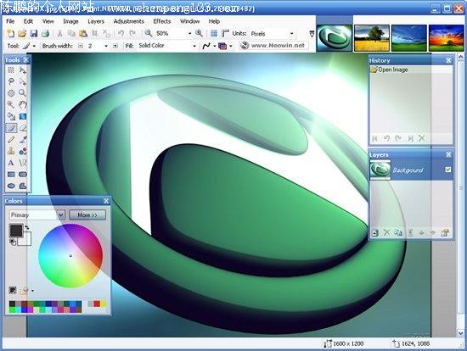Select the Rounded Rectangle tool
The image size is (467, 351).
[23, 175]
